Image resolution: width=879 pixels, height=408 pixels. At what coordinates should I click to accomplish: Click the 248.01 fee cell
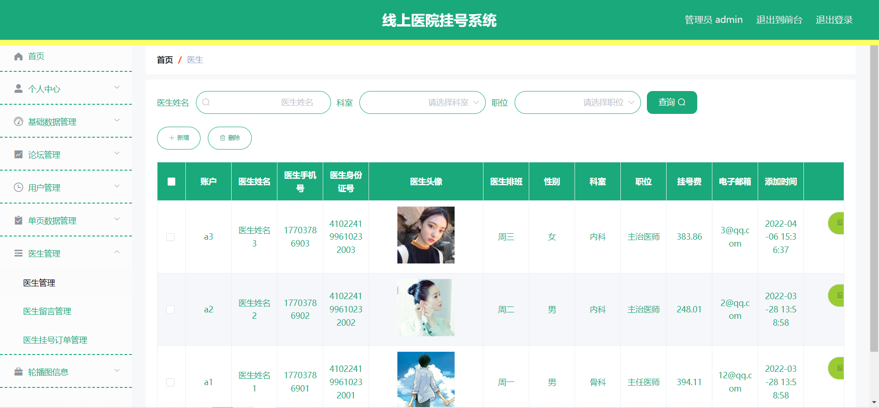(x=689, y=310)
